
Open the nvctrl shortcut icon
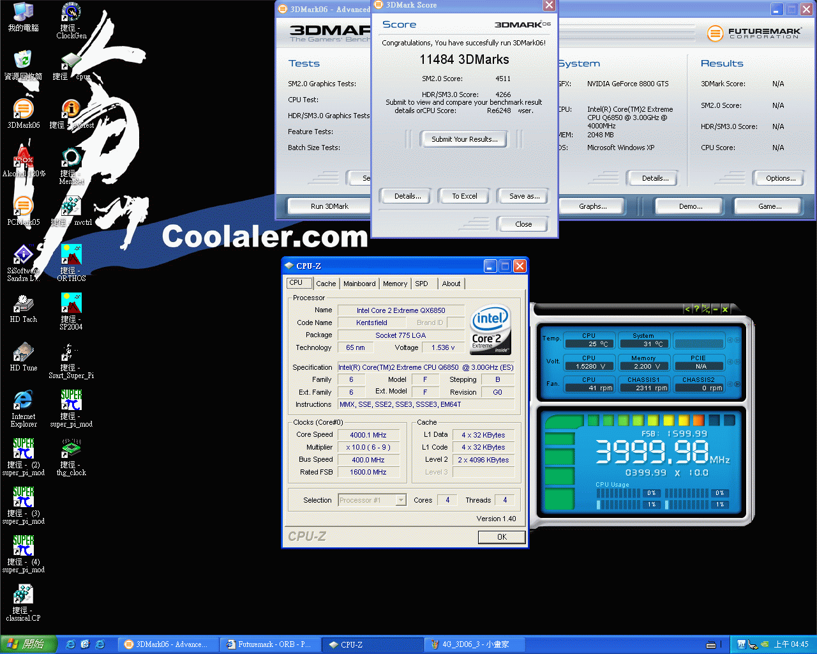71,211
